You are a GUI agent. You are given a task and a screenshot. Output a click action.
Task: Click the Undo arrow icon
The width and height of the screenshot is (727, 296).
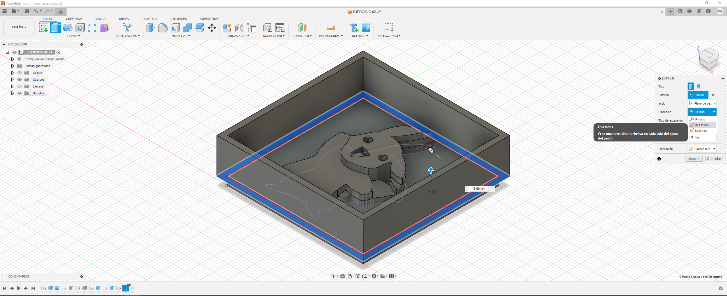click(x=36, y=11)
